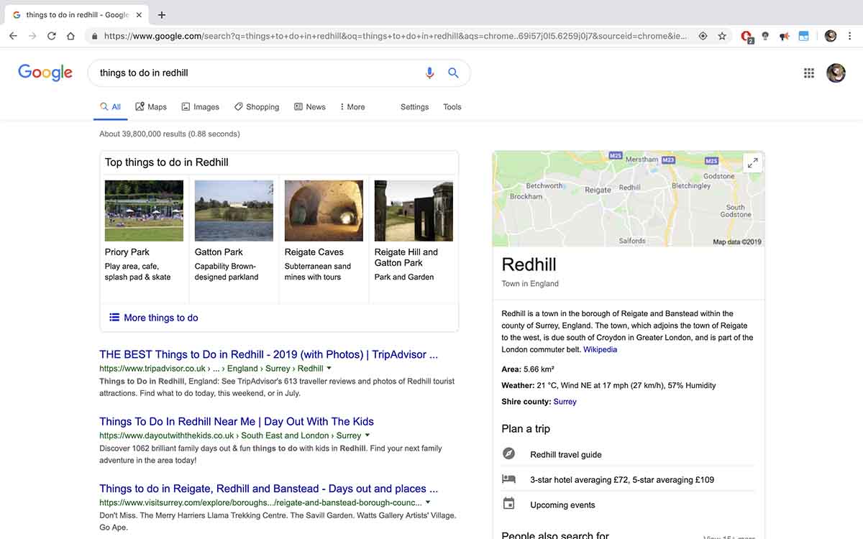Click the More things to do list icon
The height and width of the screenshot is (539, 863).
pyautogui.click(x=113, y=317)
